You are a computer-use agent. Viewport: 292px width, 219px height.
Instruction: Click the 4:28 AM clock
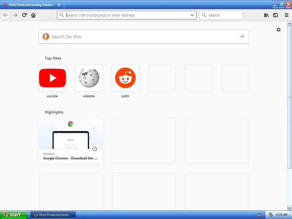(281, 215)
